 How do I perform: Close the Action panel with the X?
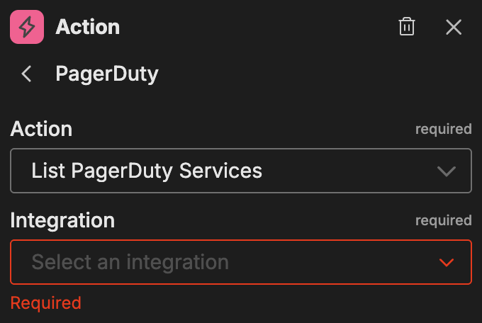[454, 28]
